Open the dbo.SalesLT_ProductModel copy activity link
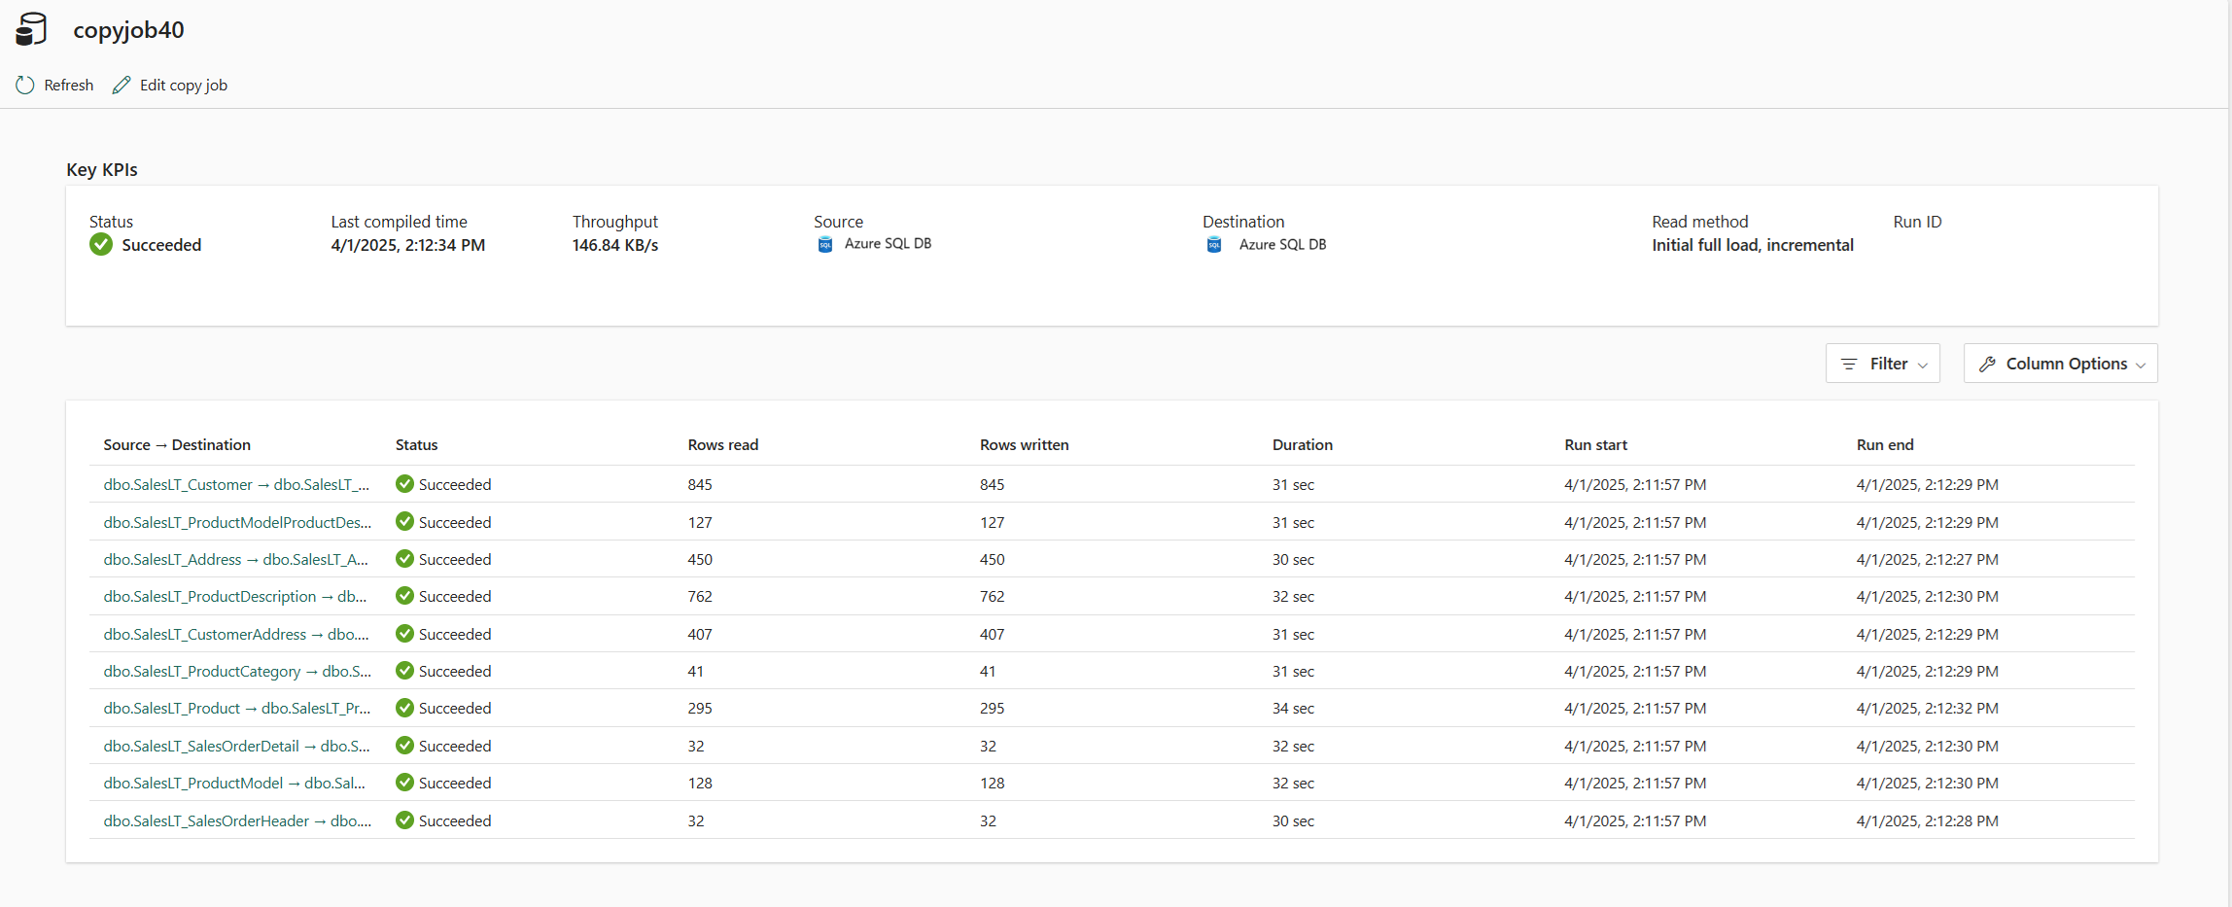The width and height of the screenshot is (2232, 907). click(x=234, y=783)
